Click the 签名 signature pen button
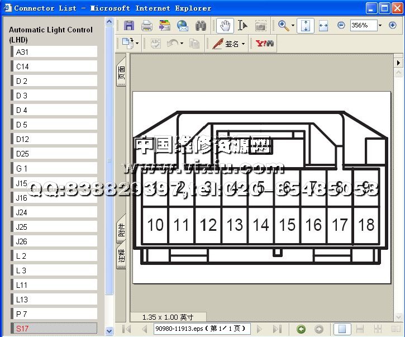Viewport: 405px width, 337px height. click(225, 44)
